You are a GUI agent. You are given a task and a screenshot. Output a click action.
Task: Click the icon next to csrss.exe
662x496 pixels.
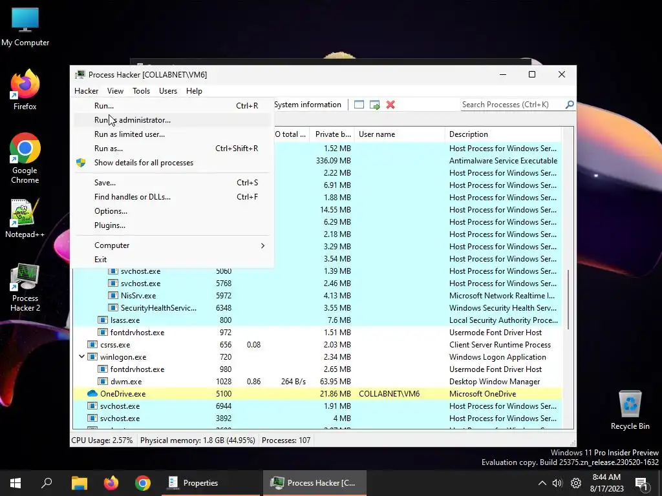92,345
